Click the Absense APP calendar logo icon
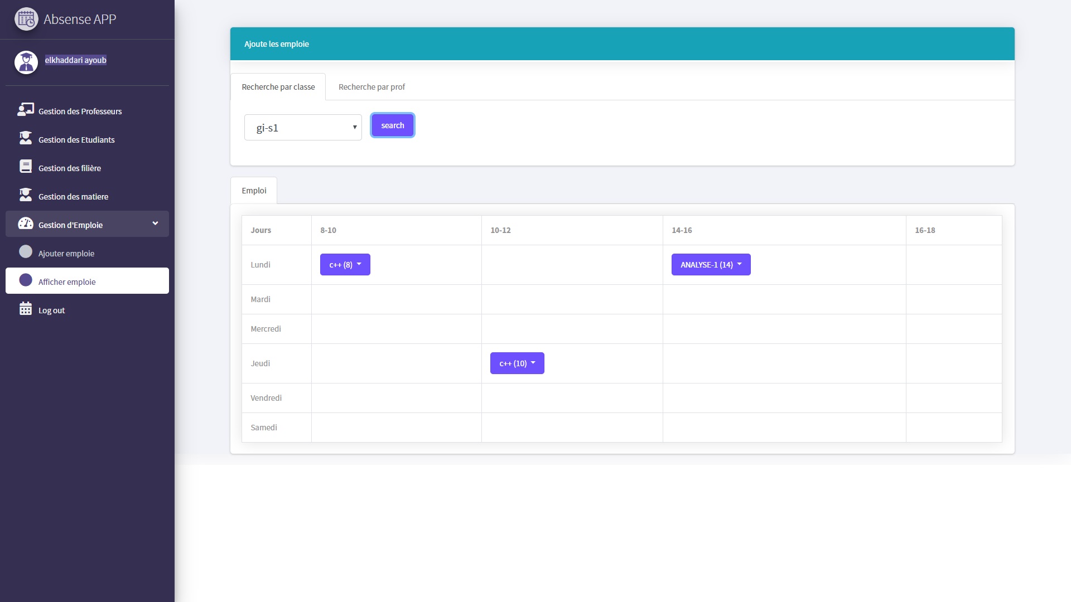The width and height of the screenshot is (1071, 602). point(26,19)
